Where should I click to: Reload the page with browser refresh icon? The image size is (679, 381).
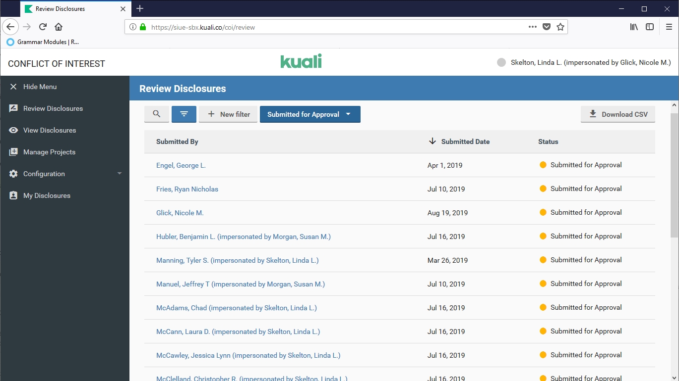click(x=43, y=27)
